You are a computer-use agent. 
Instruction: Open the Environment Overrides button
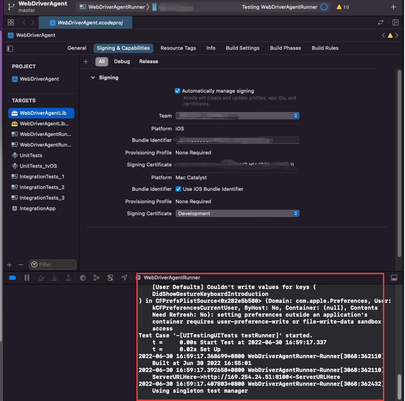point(110,278)
